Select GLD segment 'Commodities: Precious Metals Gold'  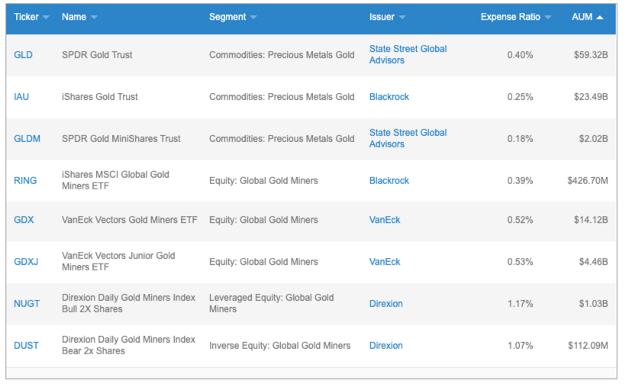(282, 55)
